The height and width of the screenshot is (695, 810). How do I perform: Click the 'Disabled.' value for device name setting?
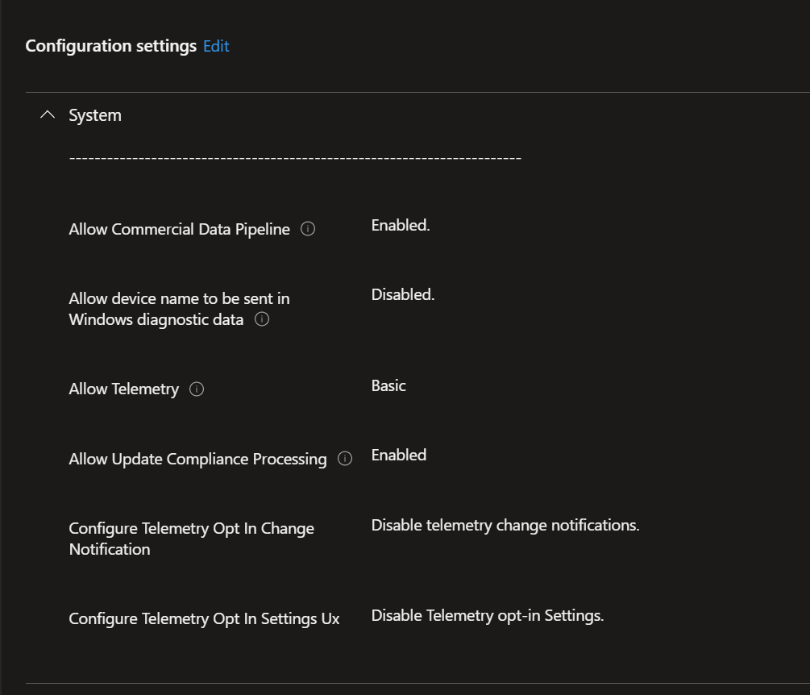403,295
